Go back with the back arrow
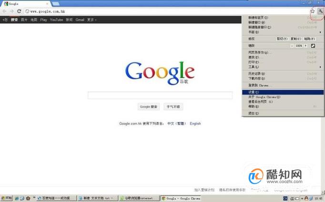Screen dimensions: 325x202 coord(4,11)
